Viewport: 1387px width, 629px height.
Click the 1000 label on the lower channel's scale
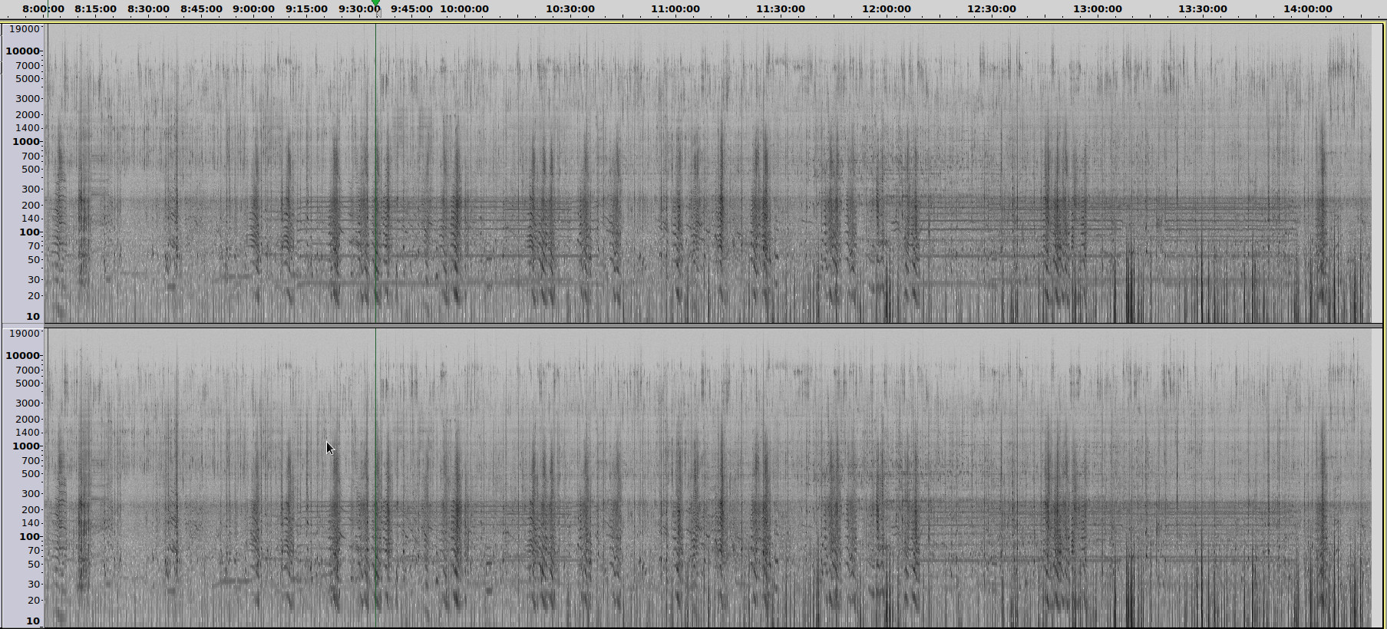[x=25, y=446]
